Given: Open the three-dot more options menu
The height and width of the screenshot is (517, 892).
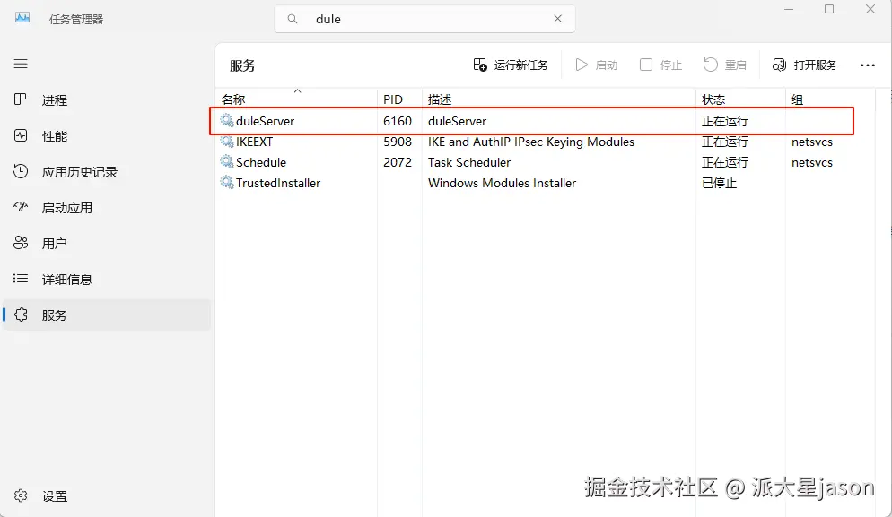Looking at the screenshot, I should 868,65.
